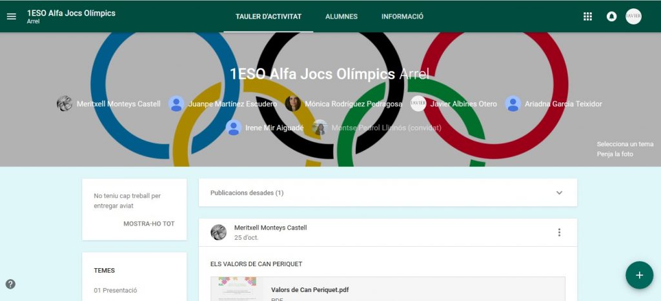
Task: Click the Penja la foto link
Action: pyautogui.click(x=615, y=154)
